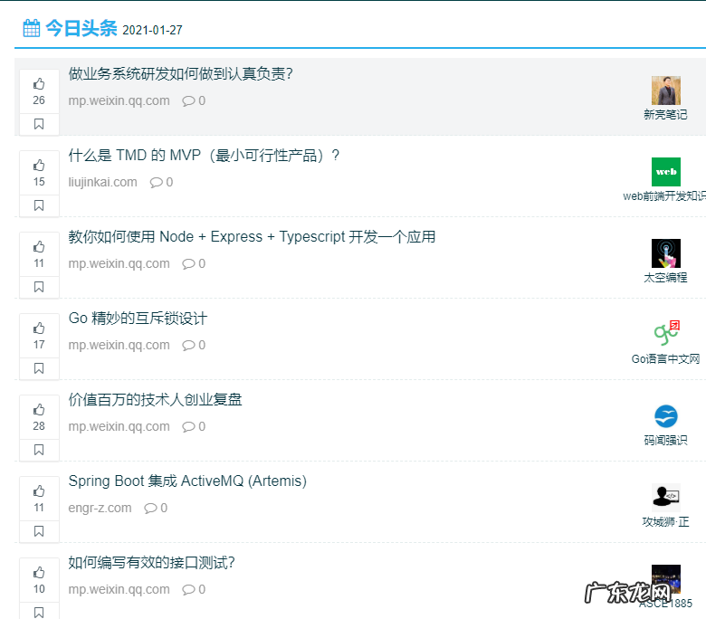
Task: Click source liujinkai.com
Action: (x=102, y=182)
